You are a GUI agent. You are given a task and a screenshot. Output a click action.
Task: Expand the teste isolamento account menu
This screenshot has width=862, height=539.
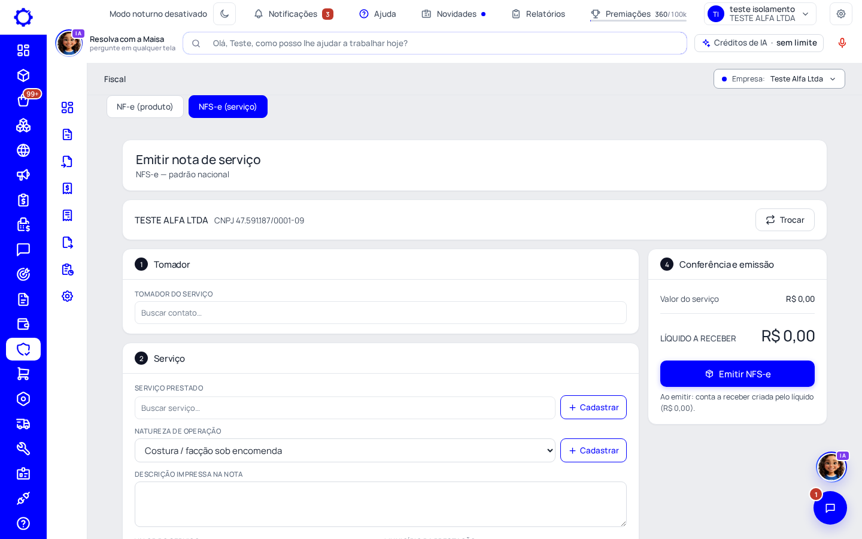point(760,14)
